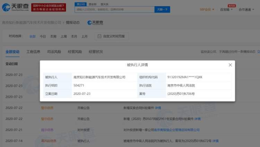Image resolution: width=260 pixels, height=147 pixels.
Task: Click calendar icon in custom time range
Action: pyautogui.click(x=99, y=36)
